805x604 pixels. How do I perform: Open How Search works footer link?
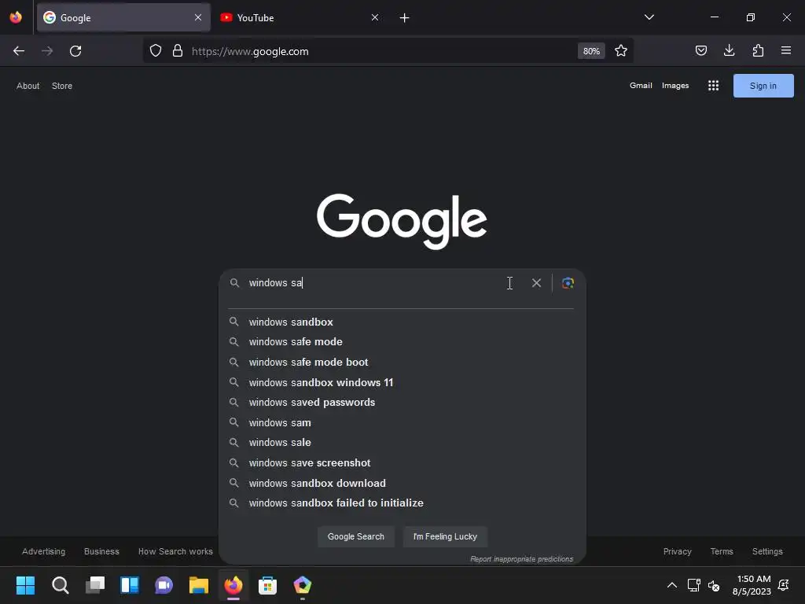click(175, 551)
